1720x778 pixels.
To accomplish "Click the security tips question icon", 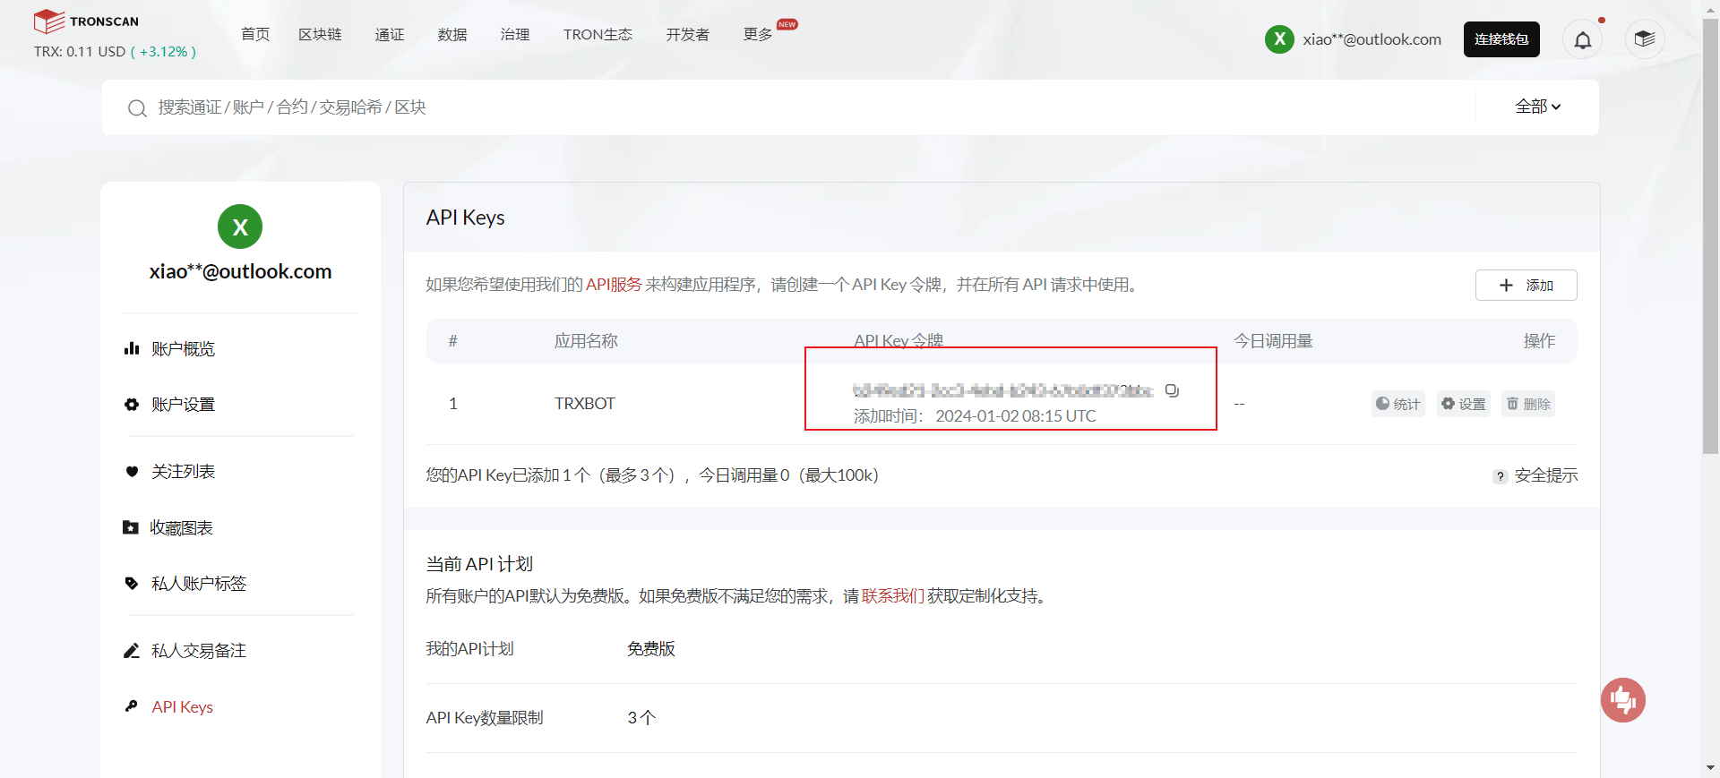I will 1500,476.
